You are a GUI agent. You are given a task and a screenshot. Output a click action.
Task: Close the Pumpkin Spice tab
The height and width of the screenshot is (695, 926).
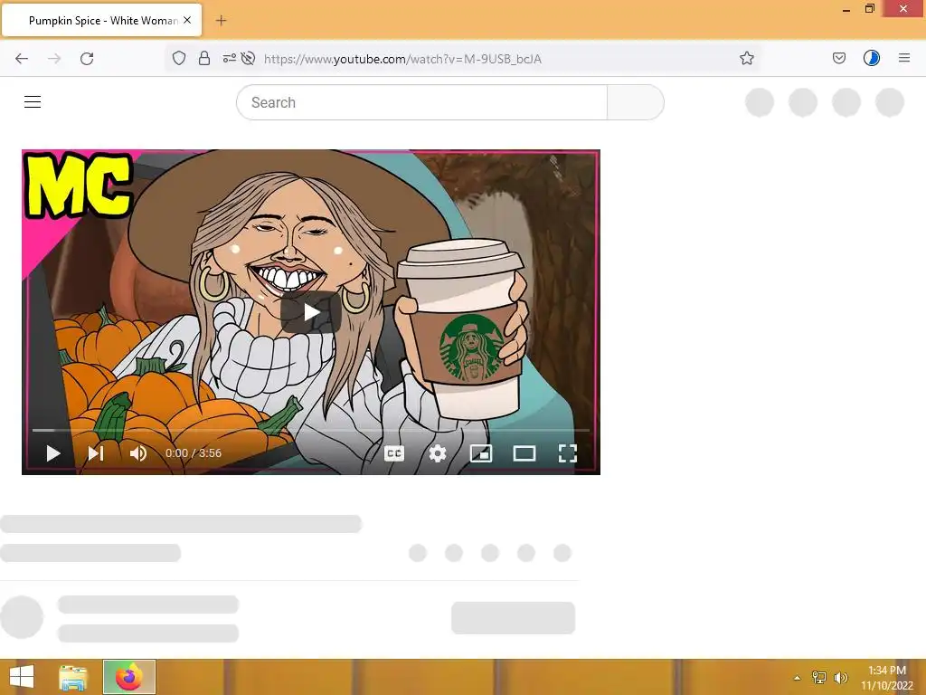pyautogui.click(x=187, y=20)
